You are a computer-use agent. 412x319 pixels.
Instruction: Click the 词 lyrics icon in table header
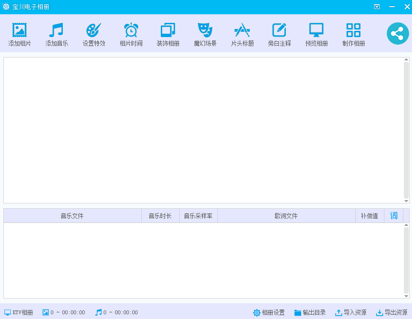393,216
